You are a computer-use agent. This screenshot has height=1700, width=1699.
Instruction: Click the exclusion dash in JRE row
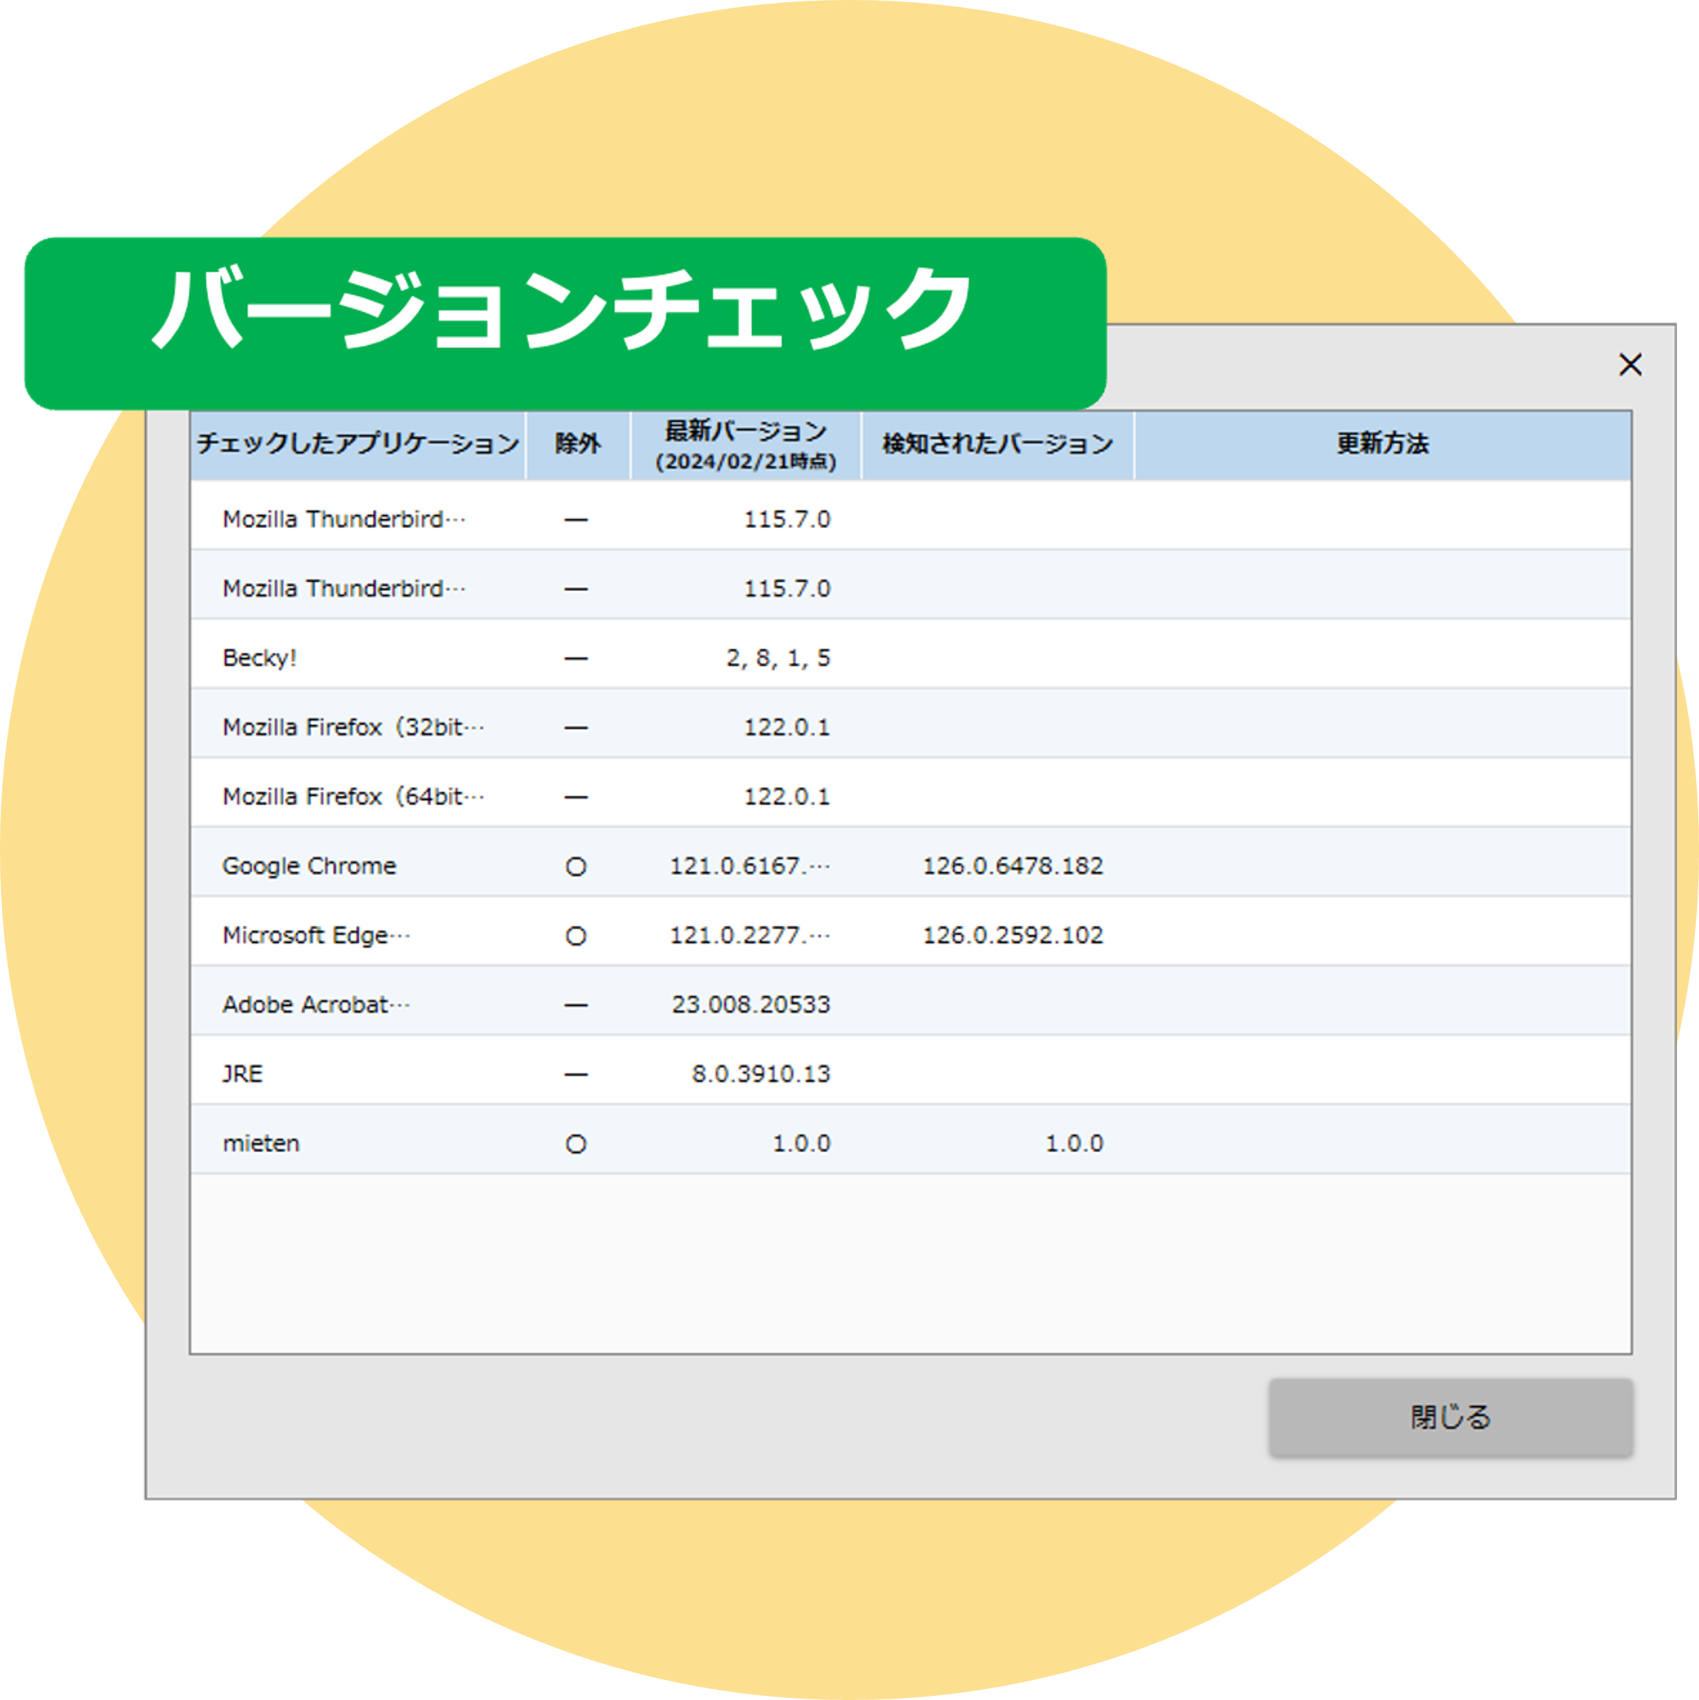tap(576, 1074)
